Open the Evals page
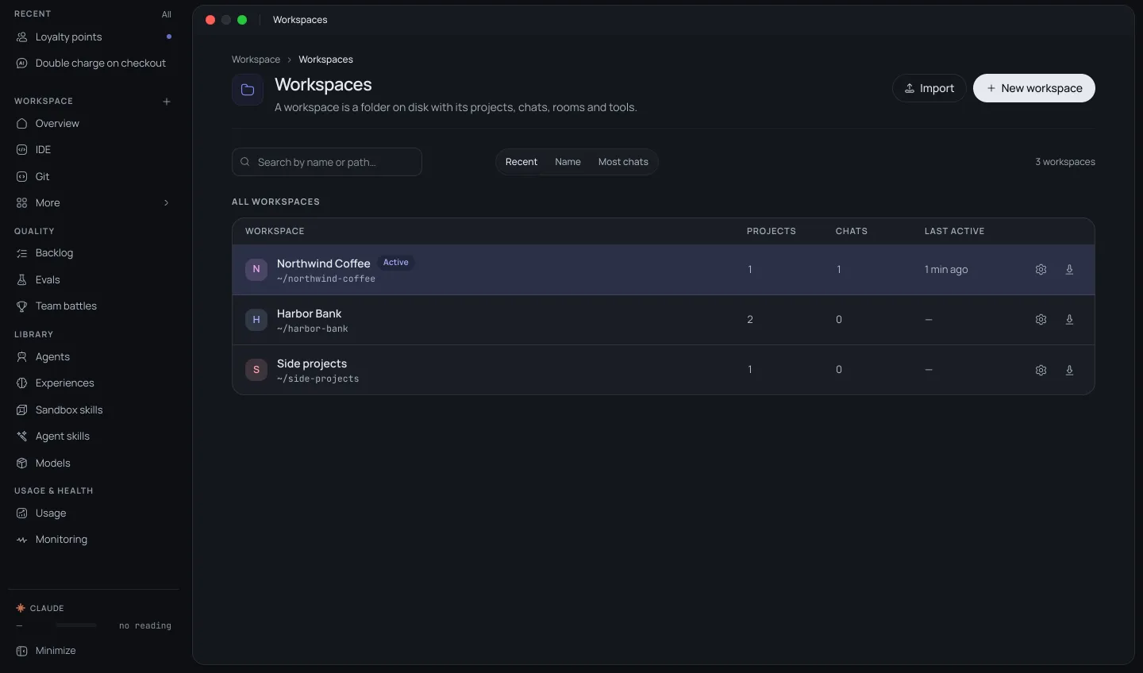 pos(94,279)
